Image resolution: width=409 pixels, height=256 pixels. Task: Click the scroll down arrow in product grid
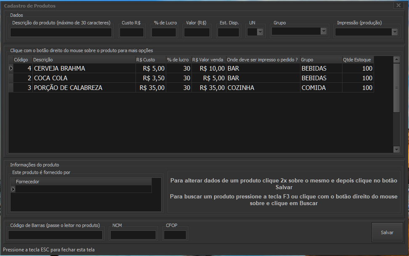(x=396, y=149)
